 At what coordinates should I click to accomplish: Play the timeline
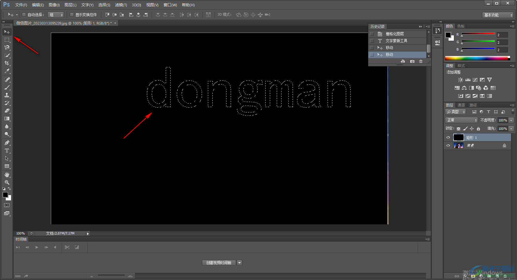tap(37, 247)
